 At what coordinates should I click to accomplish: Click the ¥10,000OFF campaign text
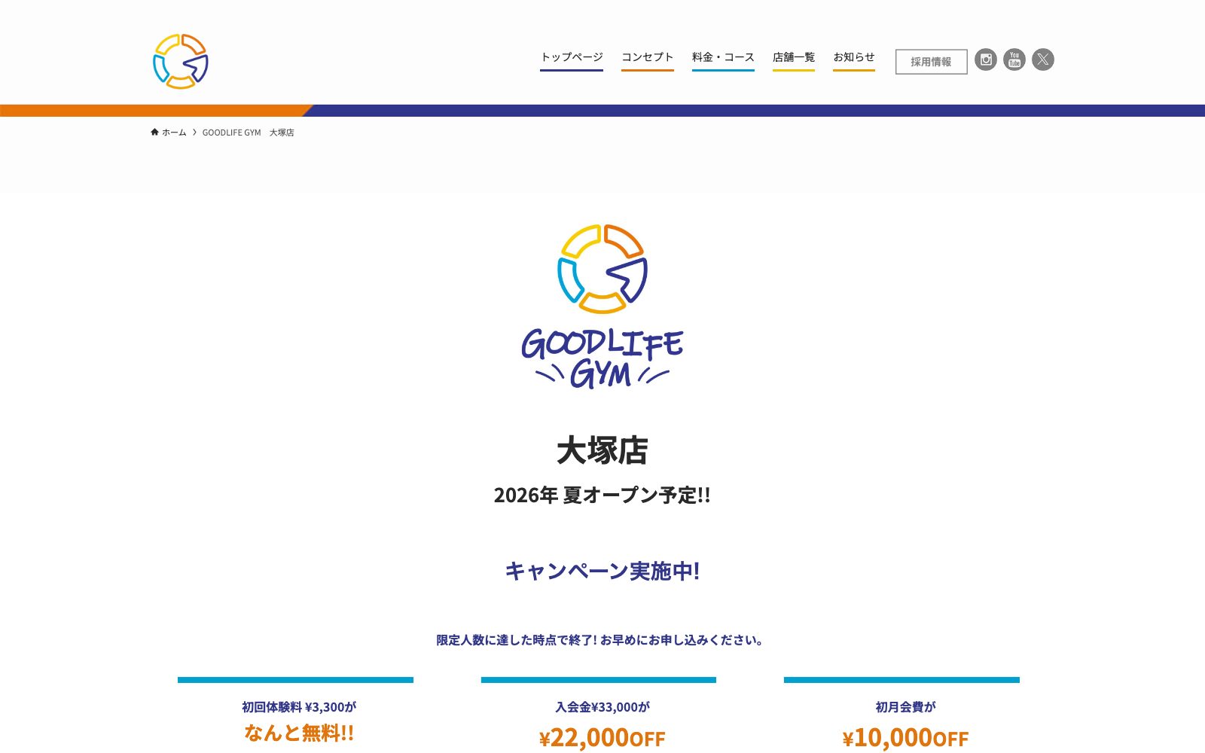coord(905,738)
